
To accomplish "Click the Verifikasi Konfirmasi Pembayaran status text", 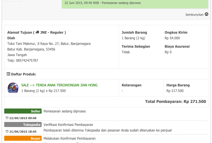I will (x=68, y=125).
